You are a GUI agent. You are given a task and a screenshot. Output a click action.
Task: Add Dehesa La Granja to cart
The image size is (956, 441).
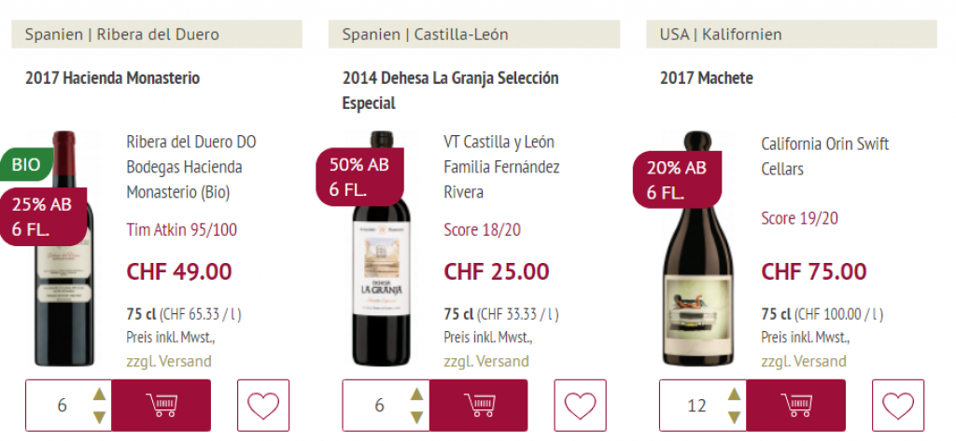tap(479, 406)
